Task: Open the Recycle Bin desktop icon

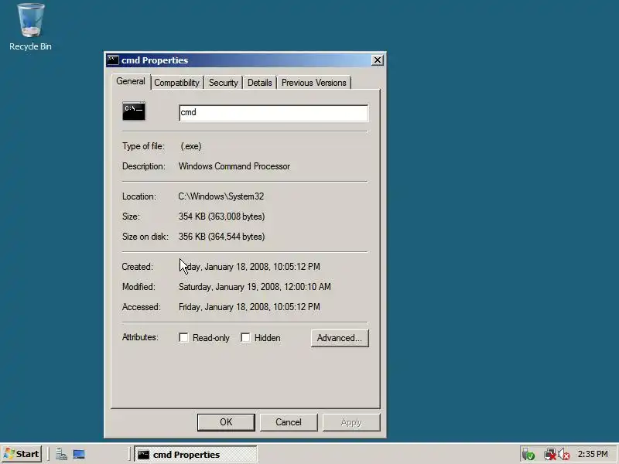Action: point(30,27)
